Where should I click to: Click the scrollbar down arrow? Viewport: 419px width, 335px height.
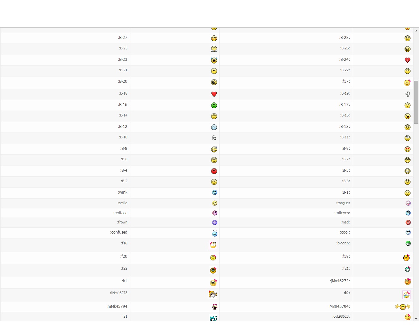pyautogui.click(x=416, y=319)
